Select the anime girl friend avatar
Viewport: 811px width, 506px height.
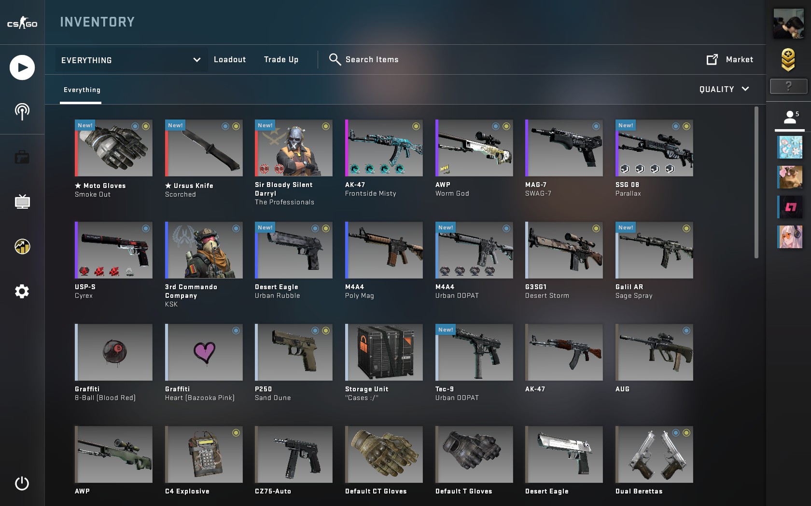[790, 237]
